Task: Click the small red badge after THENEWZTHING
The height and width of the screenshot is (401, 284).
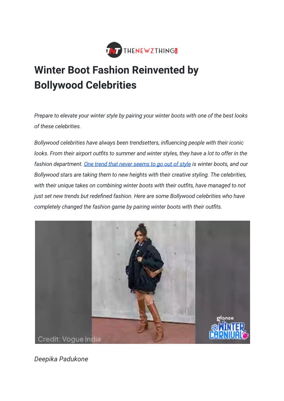Action: click(x=176, y=51)
